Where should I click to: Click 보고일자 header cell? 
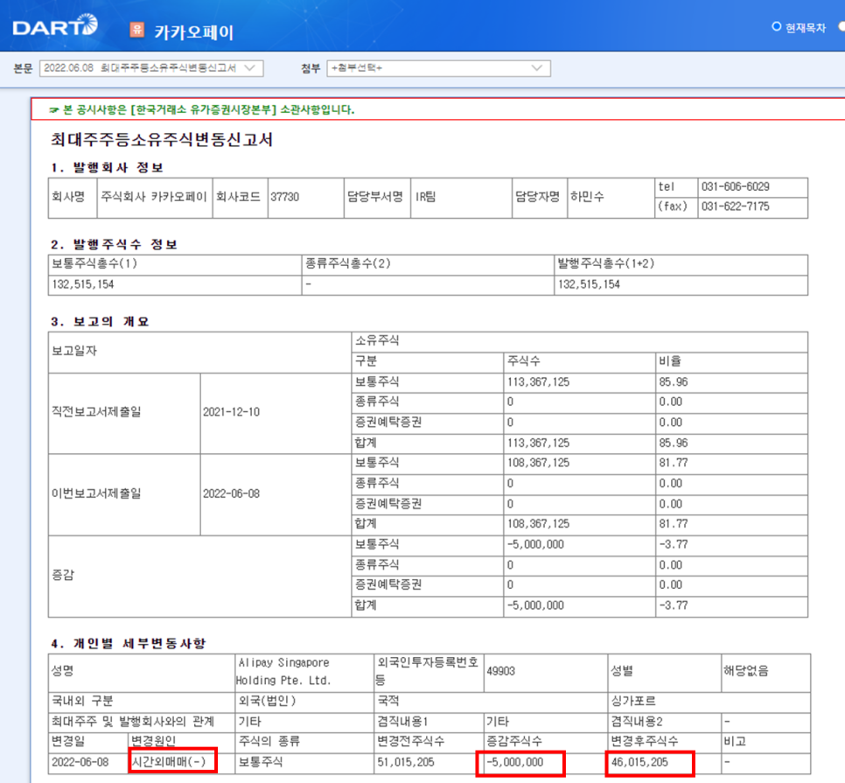pyautogui.click(x=199, y=352)
